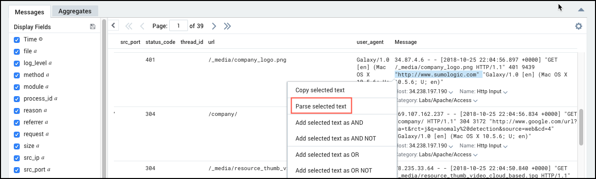The image size is (596, 179).
Task: Click the thread_id column header
Action: (192, 42)
